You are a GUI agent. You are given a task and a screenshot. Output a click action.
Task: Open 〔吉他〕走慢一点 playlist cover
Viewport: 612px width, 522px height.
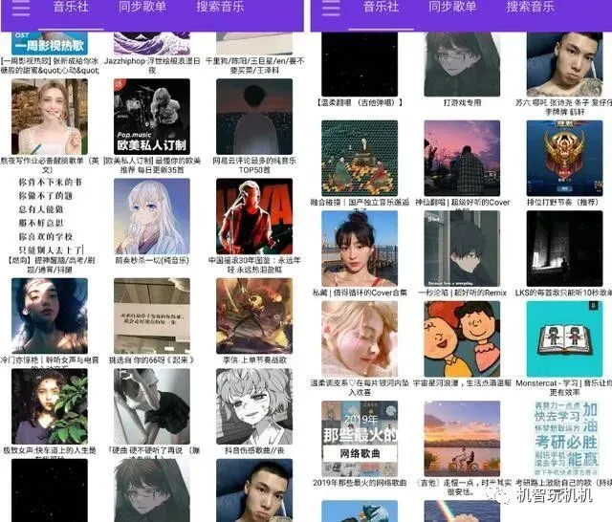pos(462,439)
